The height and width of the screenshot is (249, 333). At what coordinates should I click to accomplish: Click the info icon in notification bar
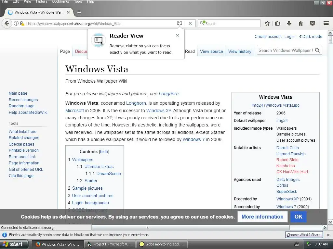pyautogui.click(x=5, y=235)
